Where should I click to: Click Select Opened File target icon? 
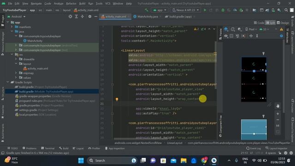pos(70,17)
